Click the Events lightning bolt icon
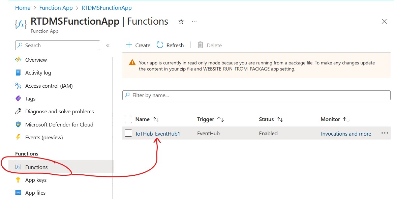 point(18,137)
